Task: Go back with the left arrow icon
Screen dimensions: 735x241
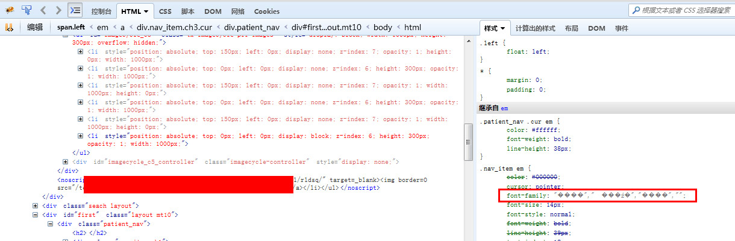Action: tap(43, 10)
